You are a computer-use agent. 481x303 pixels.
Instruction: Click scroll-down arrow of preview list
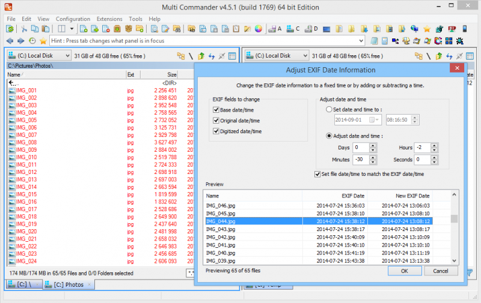[455, 261]
